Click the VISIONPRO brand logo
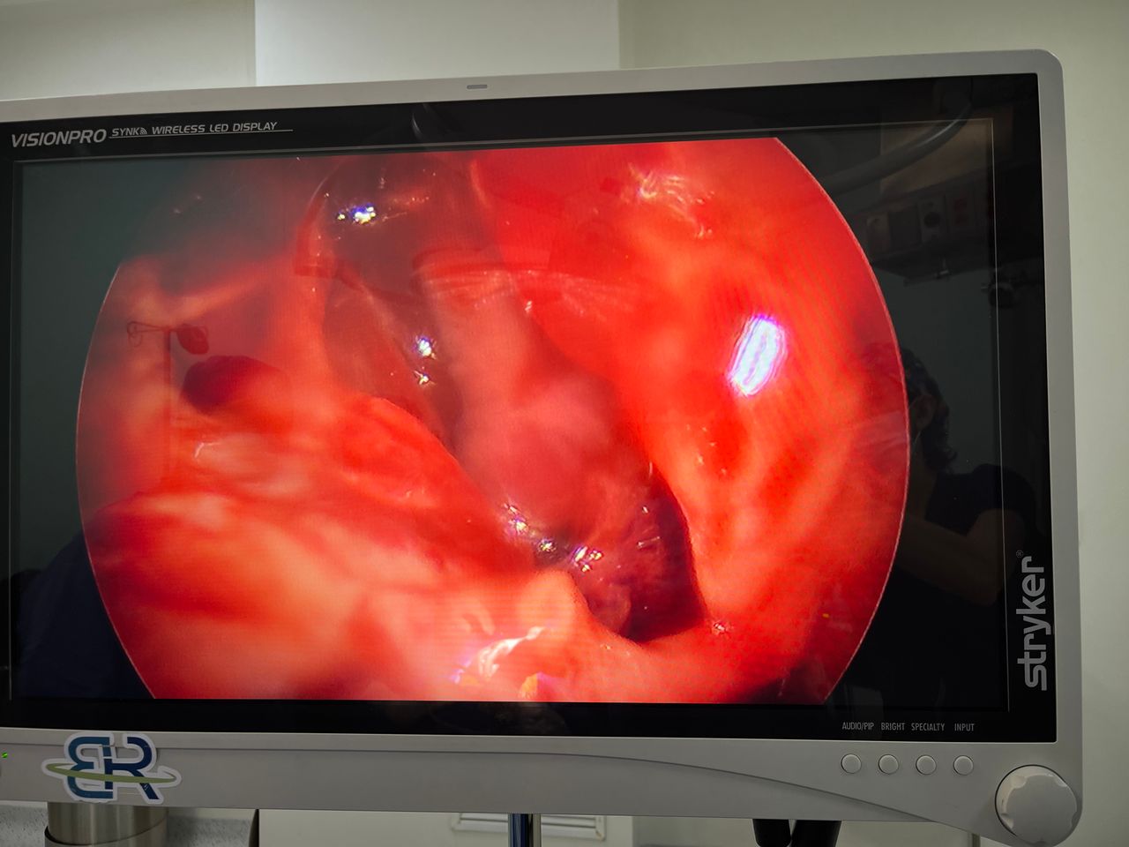The width and height of the screenshot is (1129, 847). pyautogui.click(x=58, y=138)
